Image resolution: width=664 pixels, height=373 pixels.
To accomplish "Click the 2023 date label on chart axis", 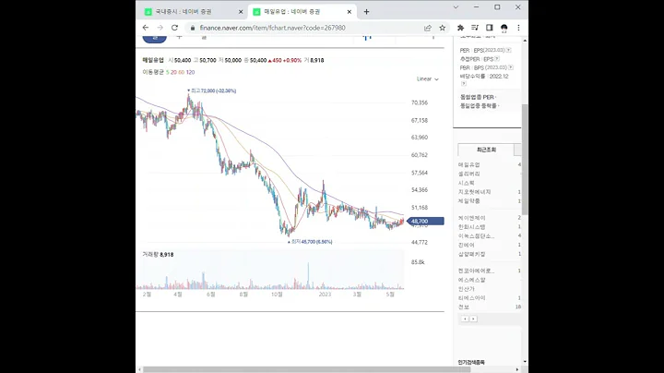I will (325, 295).
